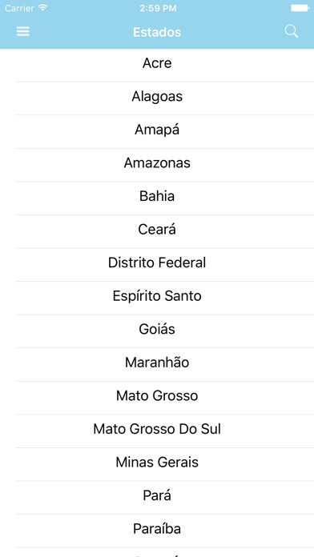Open Mato Grosso Do Sul entry
The height and width of the screenshot is (557, 314).
157,431
